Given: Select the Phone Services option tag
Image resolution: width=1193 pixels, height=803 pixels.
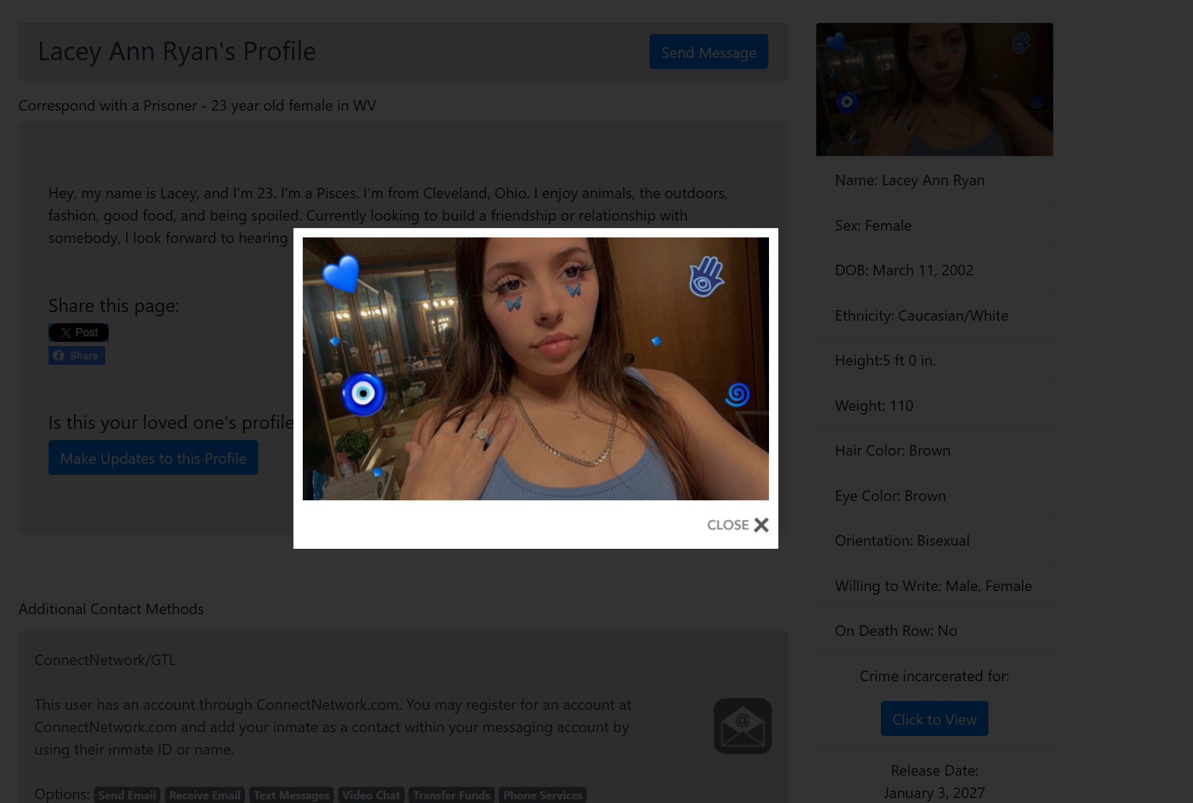Looking at the screenshot, I should (543, 795).
